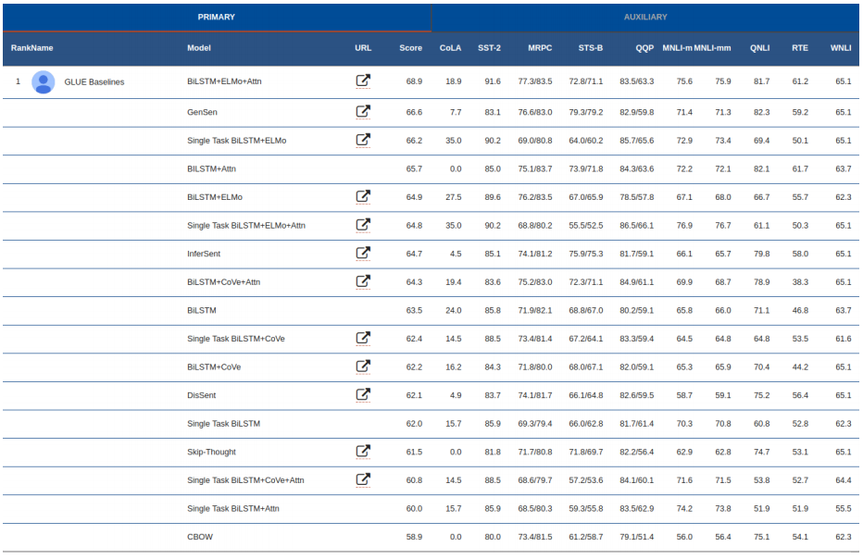863x559 pixels.
Task: Select the QNLI column header
Action: click(x=759, y=48)
